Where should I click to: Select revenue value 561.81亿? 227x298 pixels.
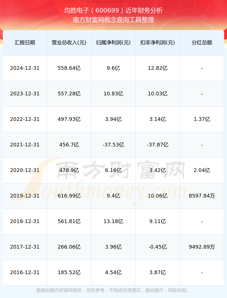click(69, 221)
